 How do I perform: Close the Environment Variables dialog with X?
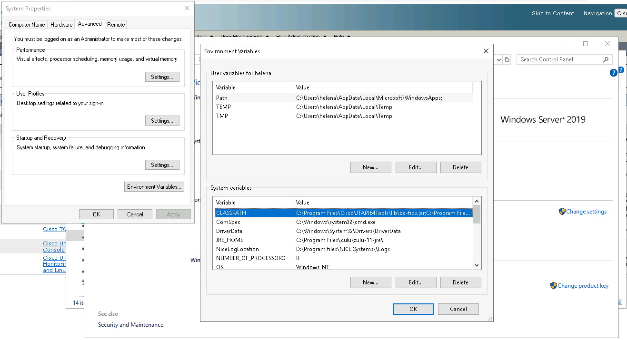pyautogui.click(x=486, y=51)
